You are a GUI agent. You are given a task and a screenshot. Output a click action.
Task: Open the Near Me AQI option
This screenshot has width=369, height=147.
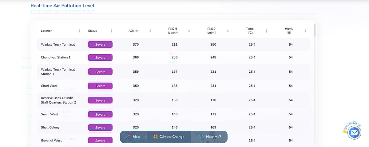[210, 137]
